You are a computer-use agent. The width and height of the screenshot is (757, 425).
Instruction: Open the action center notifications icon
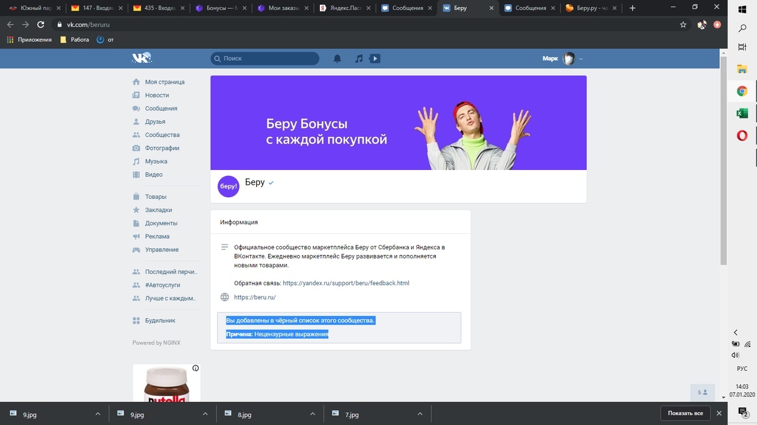743,413
